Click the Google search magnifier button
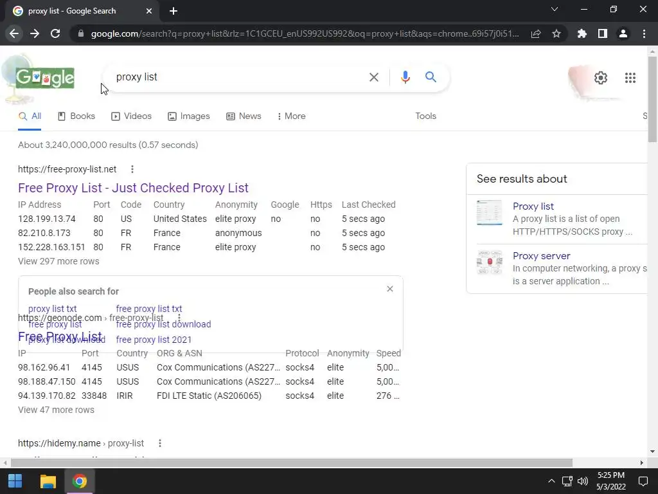This screenshot has width=658, height=494. (x=431, y=77)
